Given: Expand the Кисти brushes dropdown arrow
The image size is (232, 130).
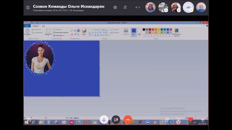Looking at the screenshot, I should [84, 36].
